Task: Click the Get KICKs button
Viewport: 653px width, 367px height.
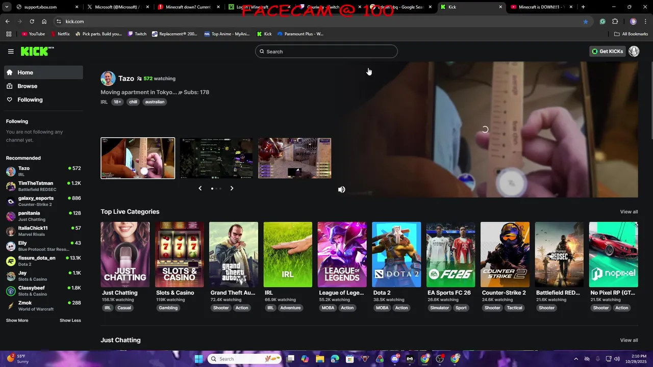Action: (608, 51)
